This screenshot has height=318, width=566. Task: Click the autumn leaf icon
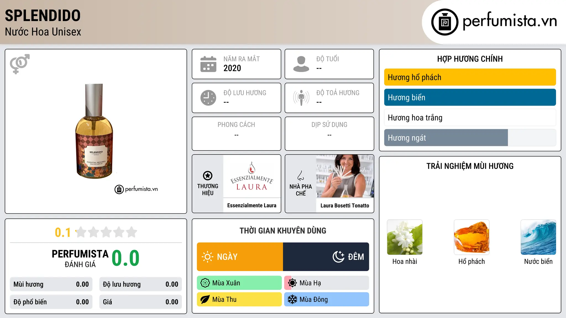tap(205, 300)
